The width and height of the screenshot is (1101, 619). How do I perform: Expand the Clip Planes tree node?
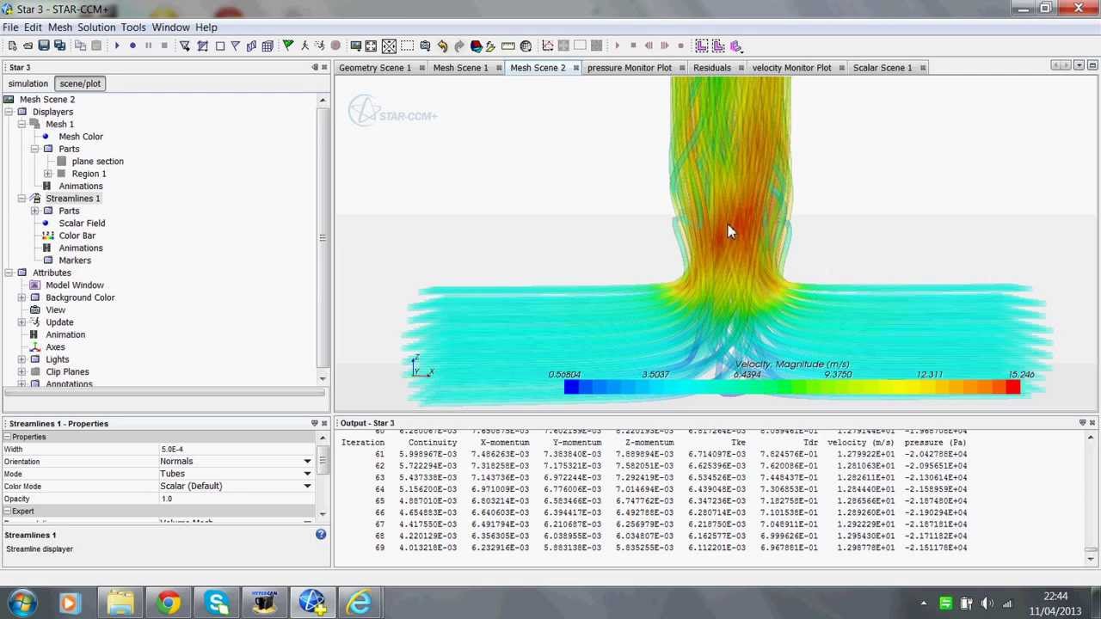(22, 371)
